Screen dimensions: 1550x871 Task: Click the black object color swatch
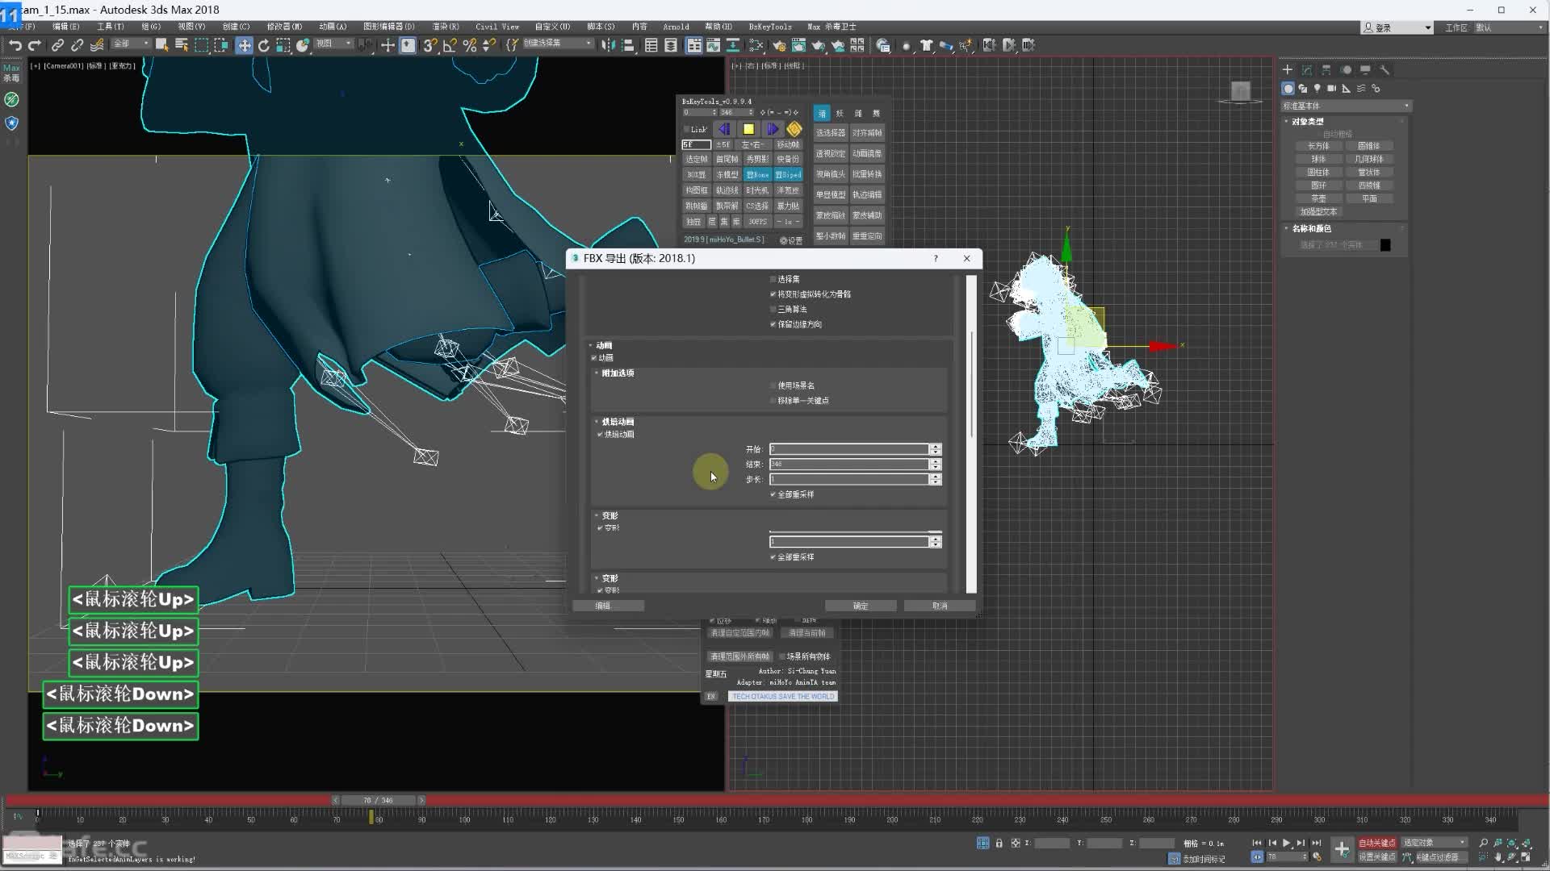1385,245
